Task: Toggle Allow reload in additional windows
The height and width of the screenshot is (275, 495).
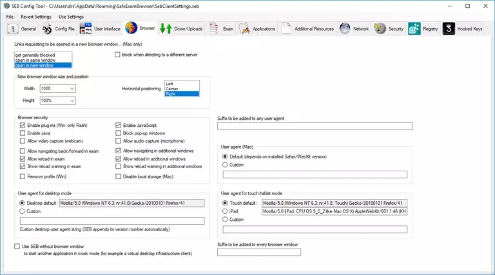Action: coord(118,159)
